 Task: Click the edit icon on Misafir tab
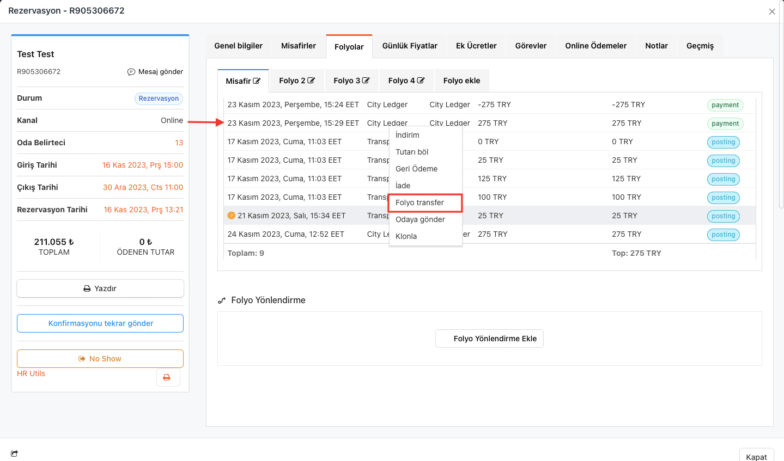point(257,81)
